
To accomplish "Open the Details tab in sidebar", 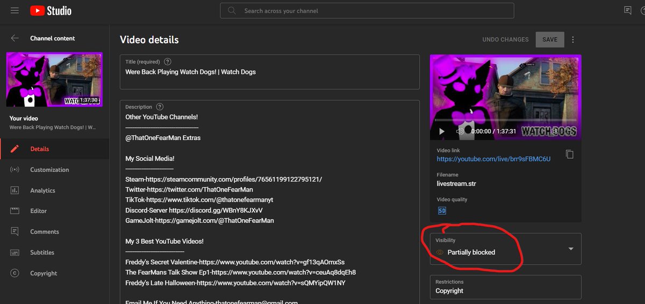I will coord(54,149).
